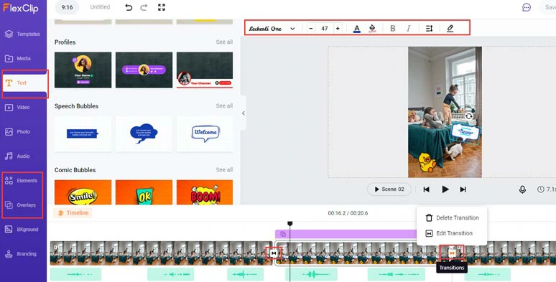The height and width of the screenshot is (282, 556).
Task: Open the text color picker
Action: click(357, 29)
